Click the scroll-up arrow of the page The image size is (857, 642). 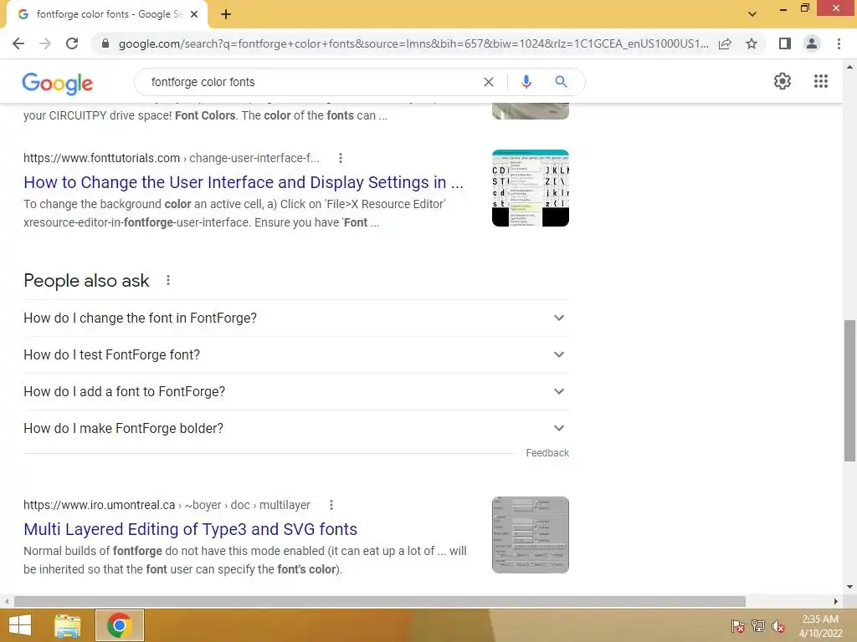(x=849, y=67)
